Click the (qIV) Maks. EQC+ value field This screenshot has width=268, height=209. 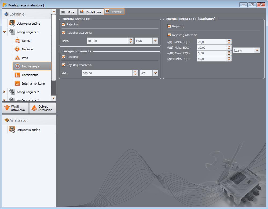pos(211,59)
